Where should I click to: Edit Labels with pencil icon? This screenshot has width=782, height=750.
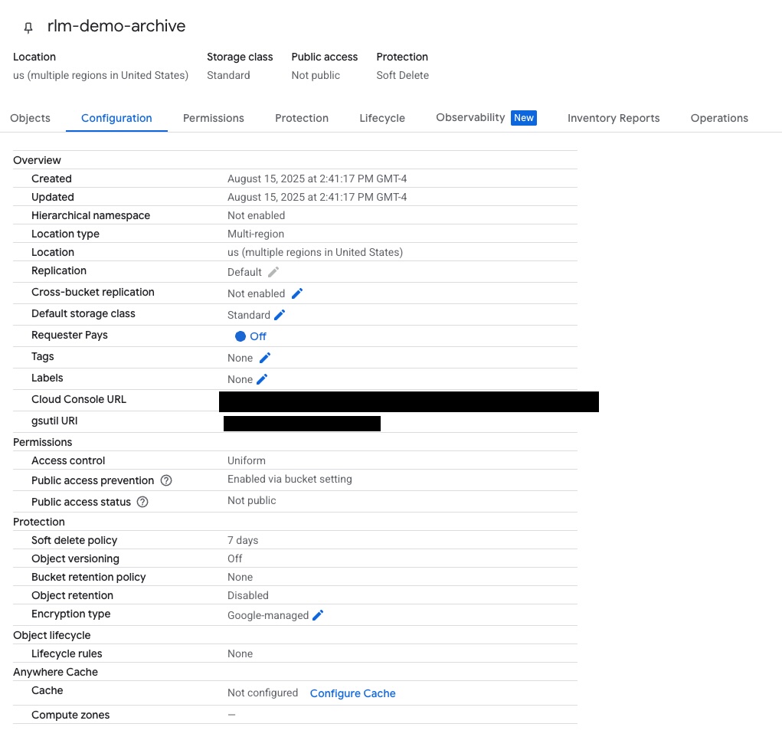tap(262, 379)
